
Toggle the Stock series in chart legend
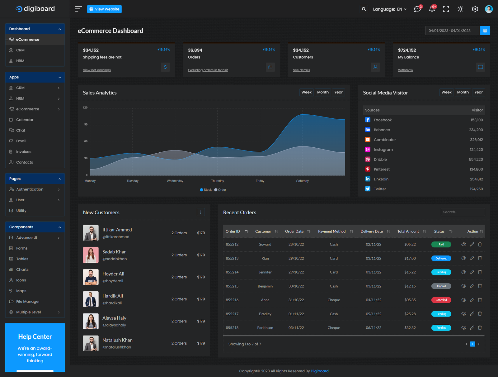point(206,190)
